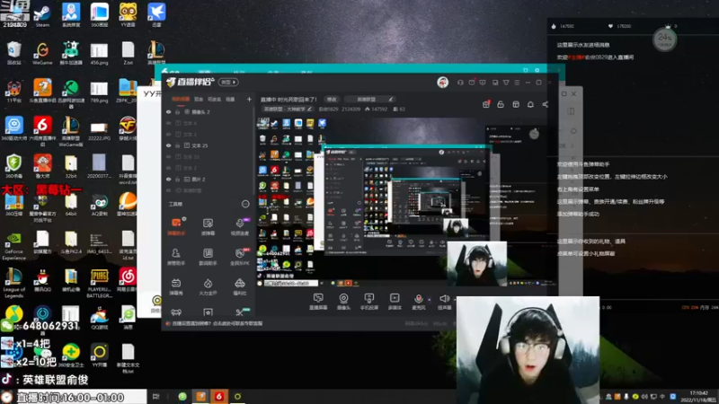719x404 pixels.
Task: Open the 弹幕助手 tool
Action: click(176, 226)
